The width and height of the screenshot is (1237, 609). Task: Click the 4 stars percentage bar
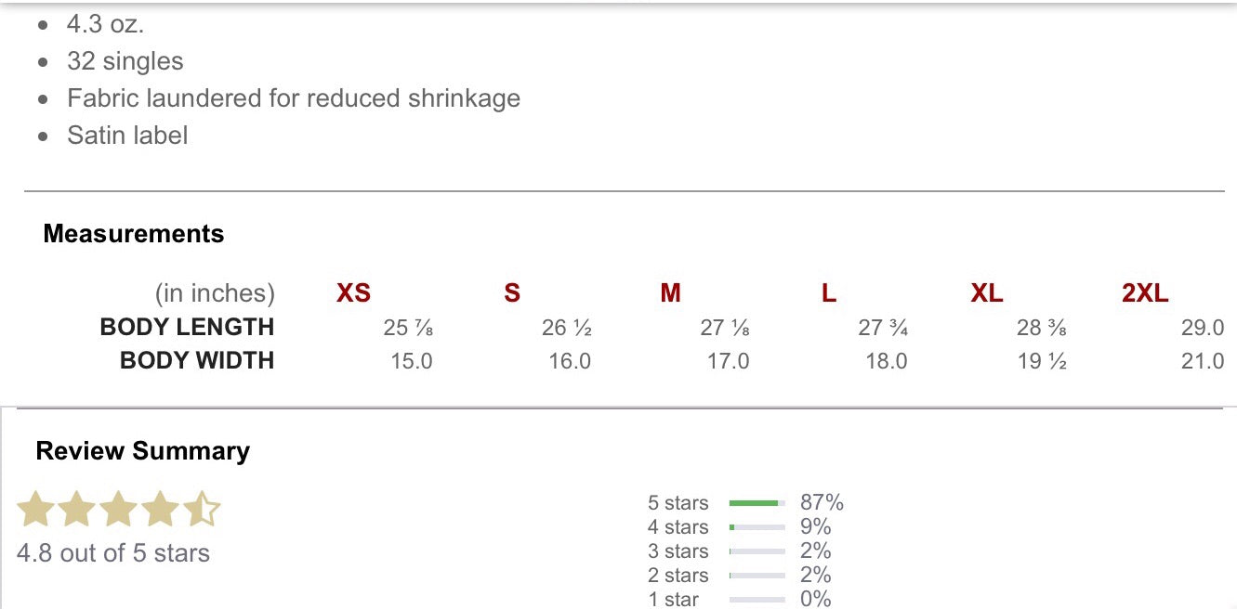[757, 527]
